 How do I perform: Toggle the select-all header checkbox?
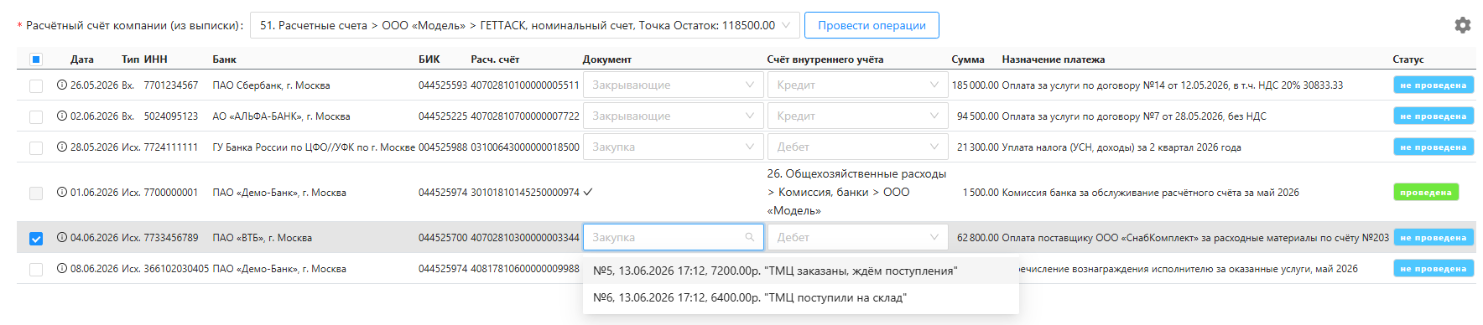pyautogui.click(x=36, y=59)
